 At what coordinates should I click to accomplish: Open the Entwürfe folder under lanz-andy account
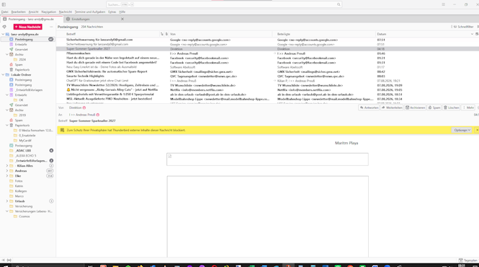click(21, 45)
